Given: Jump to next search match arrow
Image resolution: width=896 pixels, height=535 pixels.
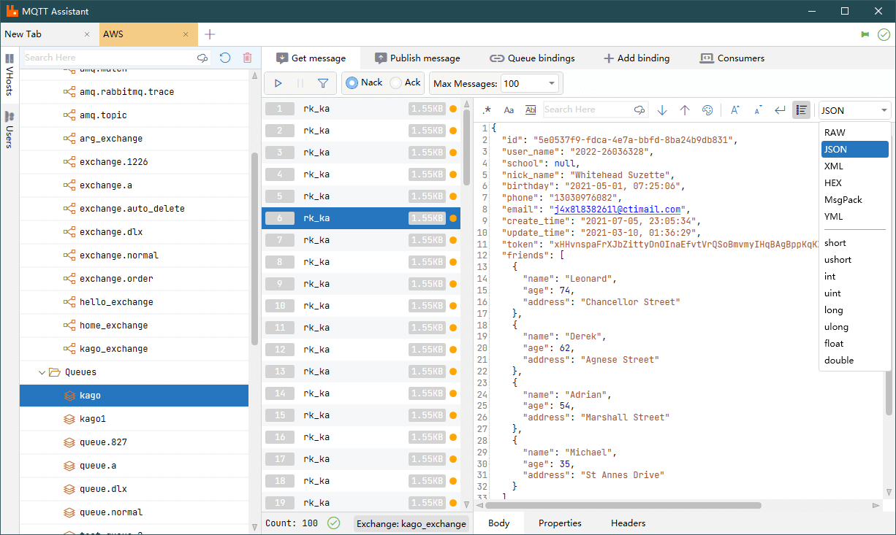Looking at the screenshot, I should pyautogui.click(x=662, y=110).
